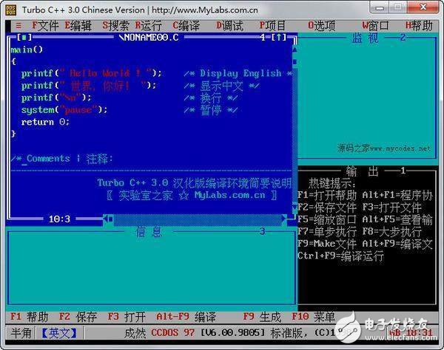This screenshot has height=350, width=444.
Task: Close the NONAME00.C editor via [■] box
Action: tap(24, 37)
